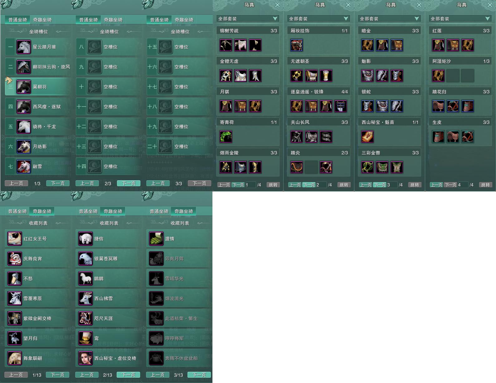Viewport: 496px width, 383px height.
Task: Click the 此道枯荣·繁生 list entry
Action: pyautogui.click(x=179, y=318)
